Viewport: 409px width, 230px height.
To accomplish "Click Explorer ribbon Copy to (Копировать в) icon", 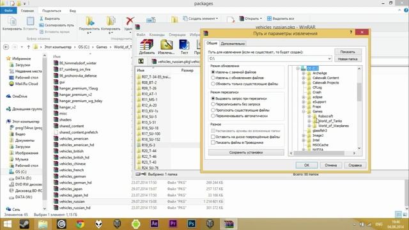I will pyautogui.click(x=111, y=21).
